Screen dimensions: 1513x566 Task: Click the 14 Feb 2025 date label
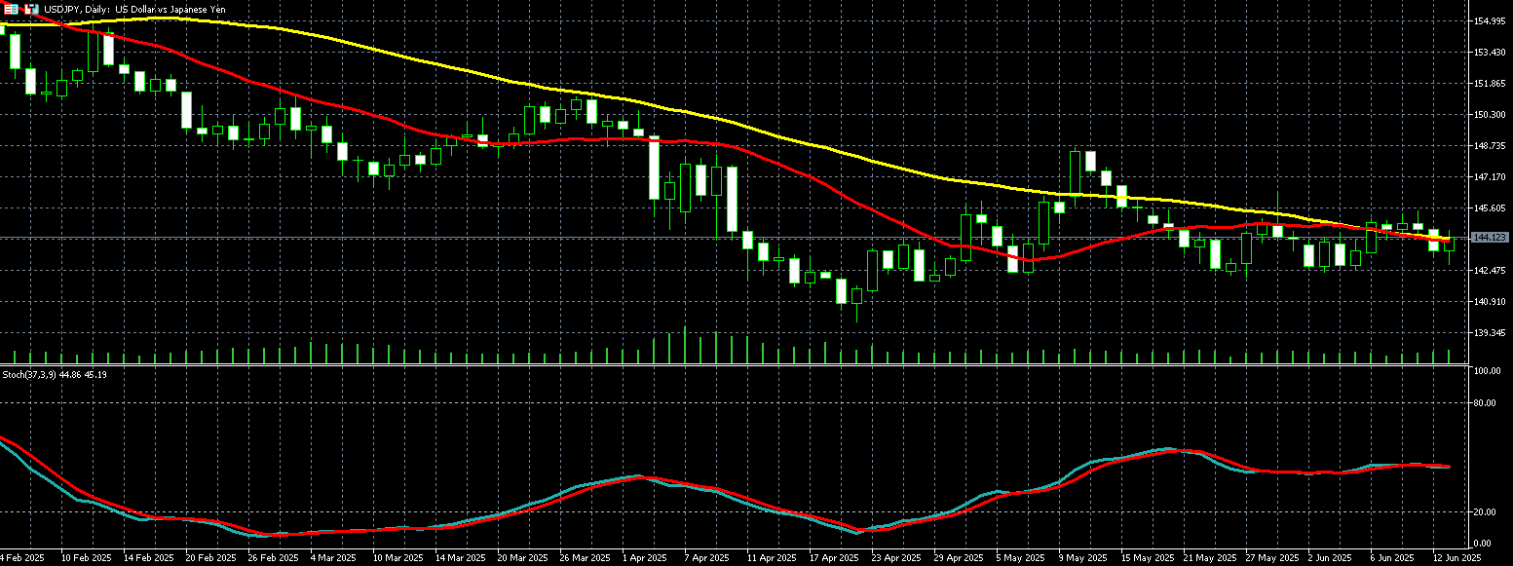149,559
